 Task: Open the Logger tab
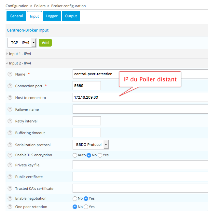[x=52, y=16]
